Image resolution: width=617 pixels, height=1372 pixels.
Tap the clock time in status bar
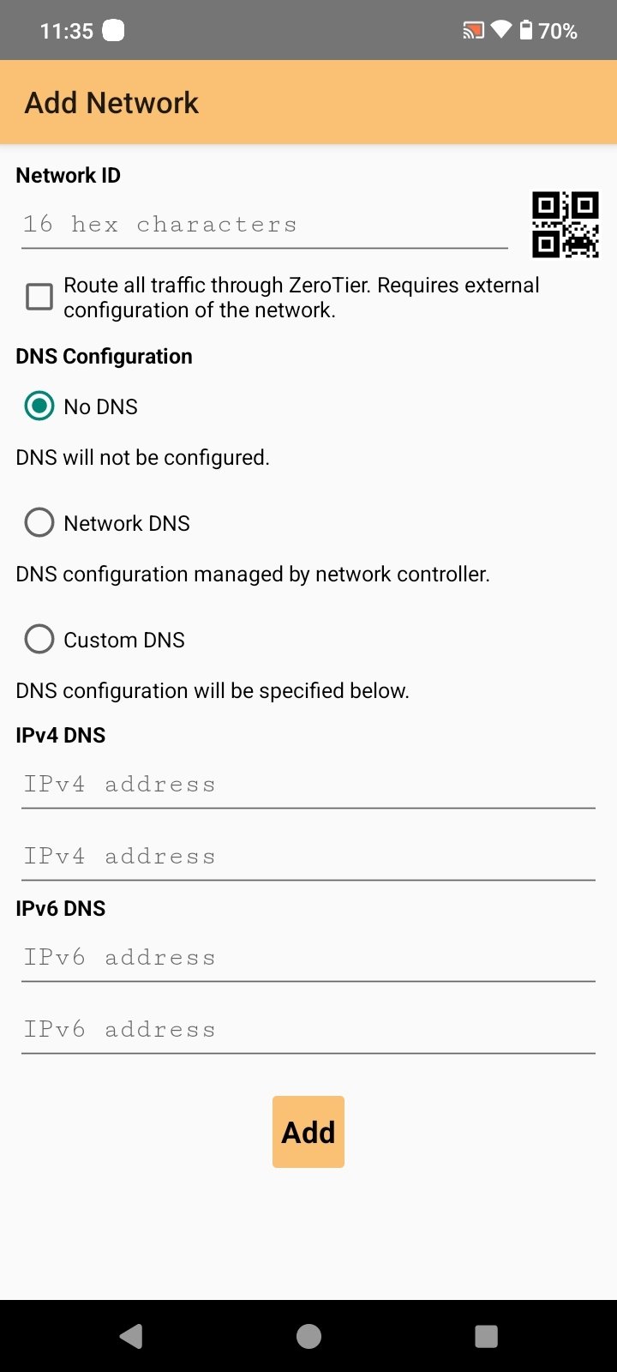[x=66, y=32]
